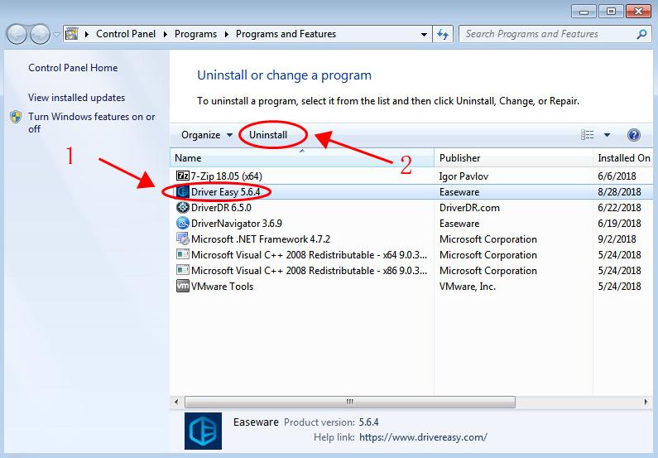This screenshot has width=658, height=458.
Task: Select Driver Easy 5.6.4 row
Action: 411,192
